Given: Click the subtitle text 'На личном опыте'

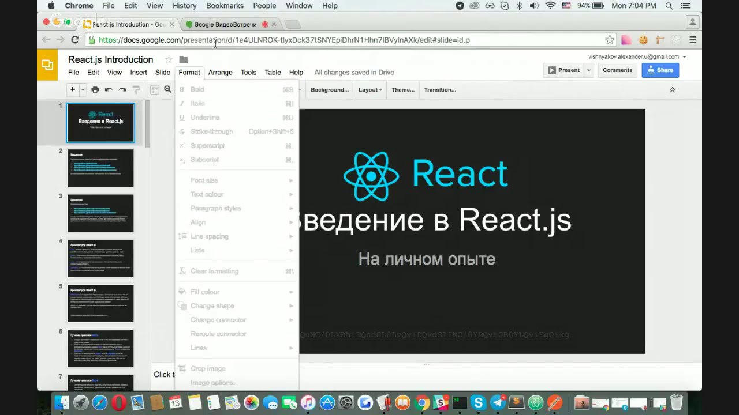Looking at the screenshot, I should pos(427,259).
